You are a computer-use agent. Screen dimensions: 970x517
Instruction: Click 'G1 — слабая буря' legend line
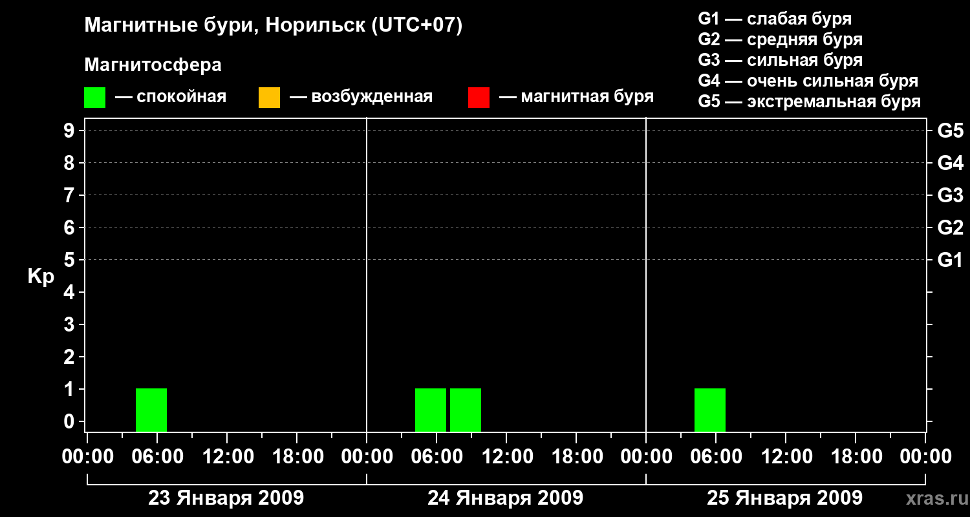pos(775,19)
